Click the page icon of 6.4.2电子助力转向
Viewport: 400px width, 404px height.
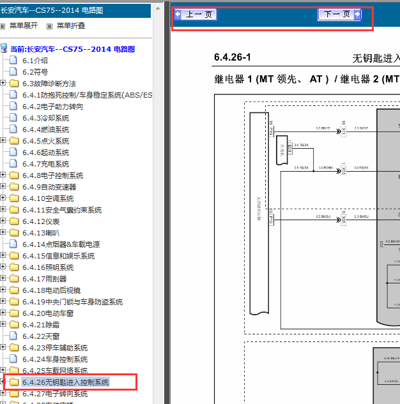[x=13, y=106]
